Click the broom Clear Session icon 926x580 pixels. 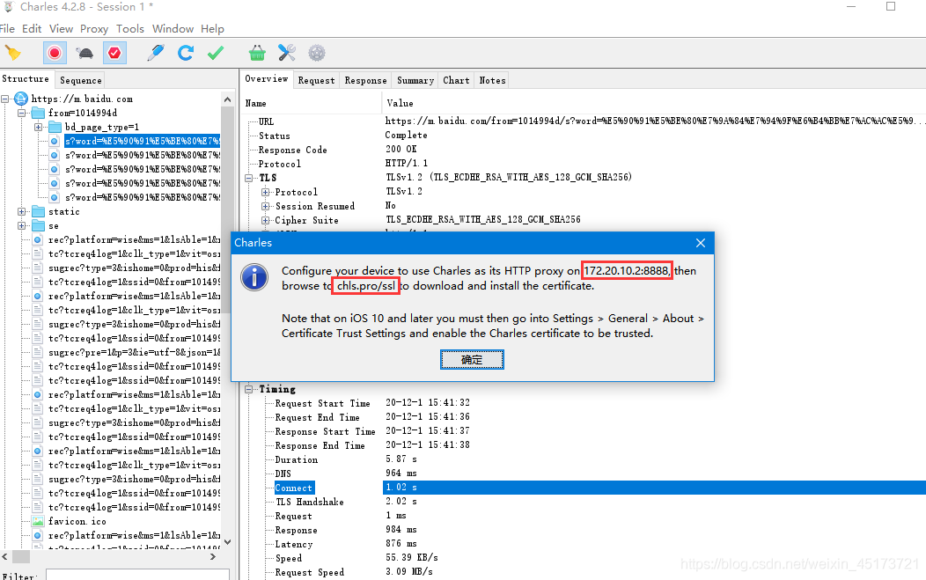coord(13,53)
